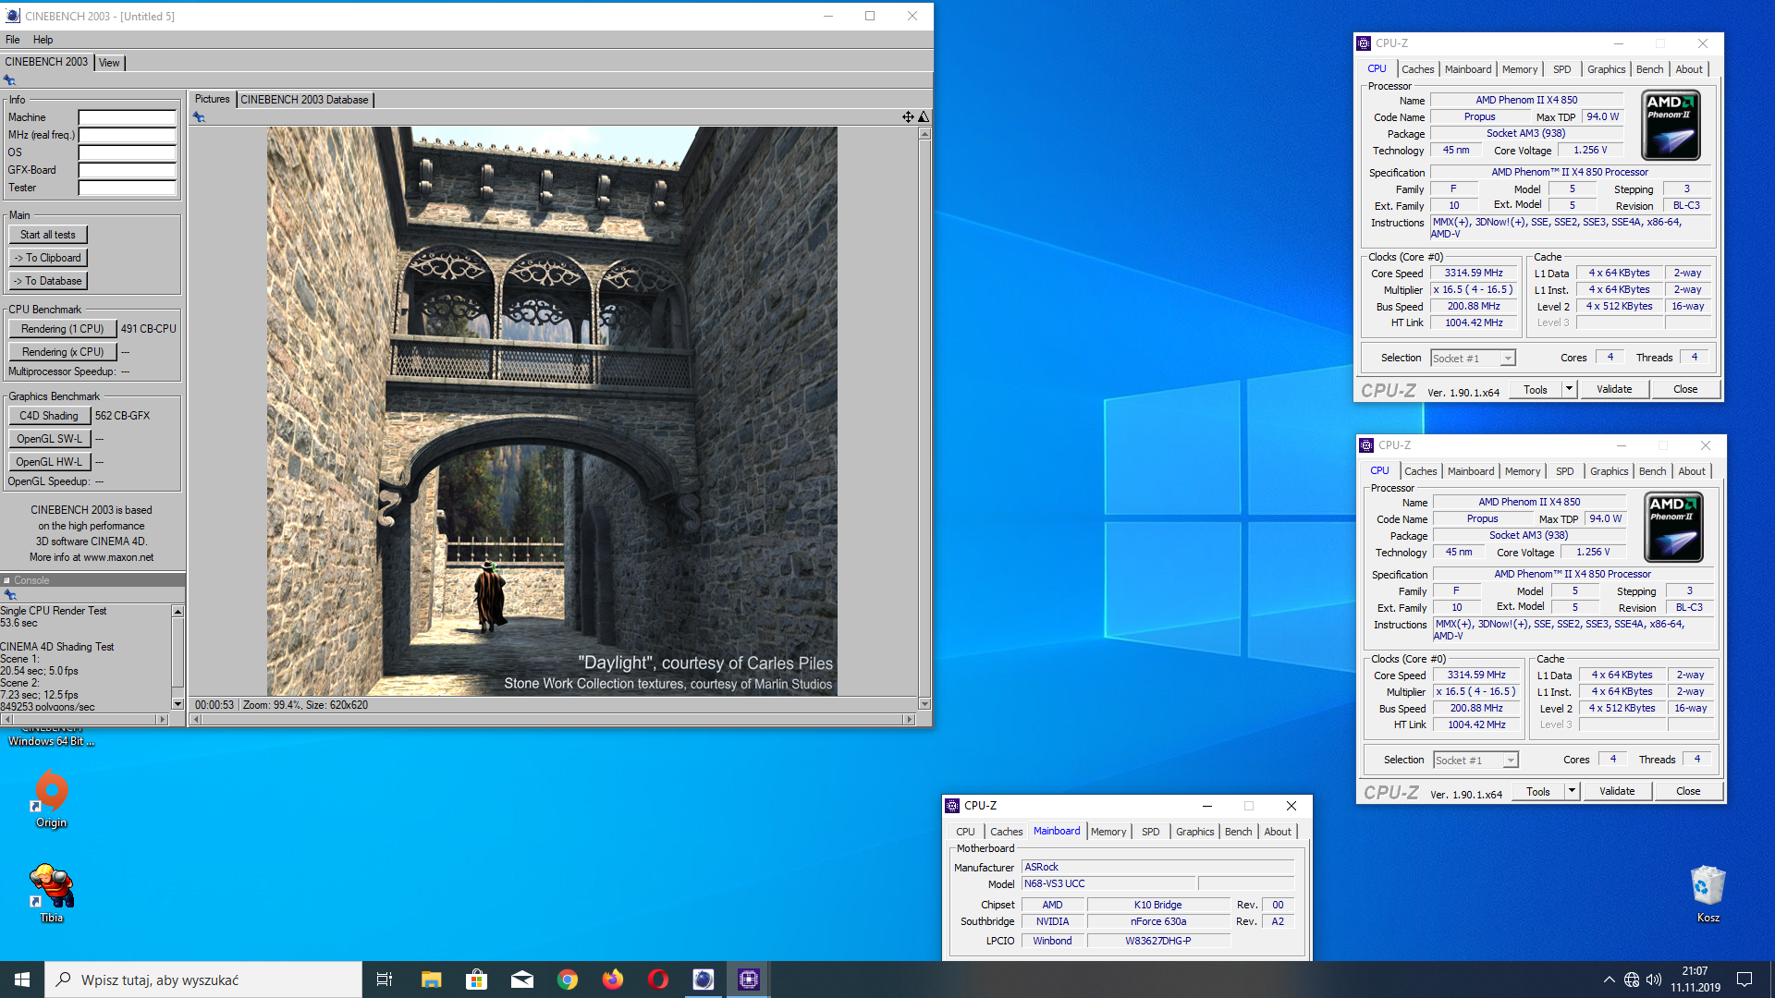Click render view horizontal scrollbar right arrow

[x=909, y=719]
